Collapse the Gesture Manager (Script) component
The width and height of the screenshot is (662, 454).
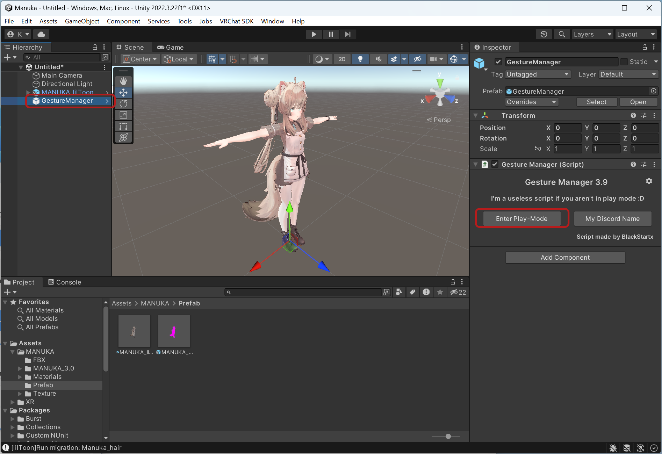click(x=476, y=164)
